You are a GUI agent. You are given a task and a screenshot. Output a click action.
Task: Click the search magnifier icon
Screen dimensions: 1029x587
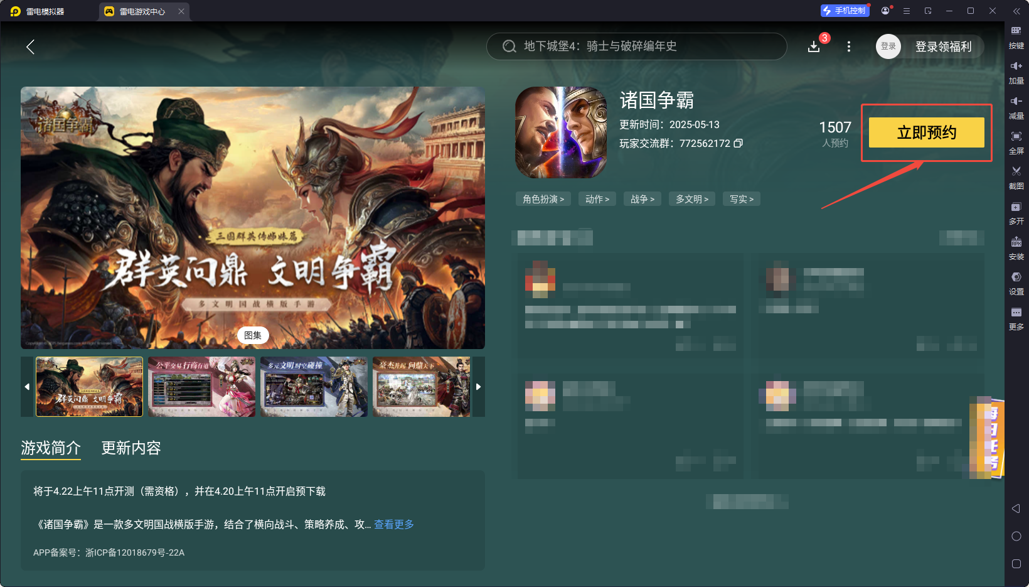[509, 46]
